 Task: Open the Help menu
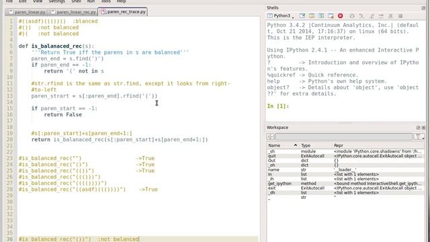click(121, 1)
